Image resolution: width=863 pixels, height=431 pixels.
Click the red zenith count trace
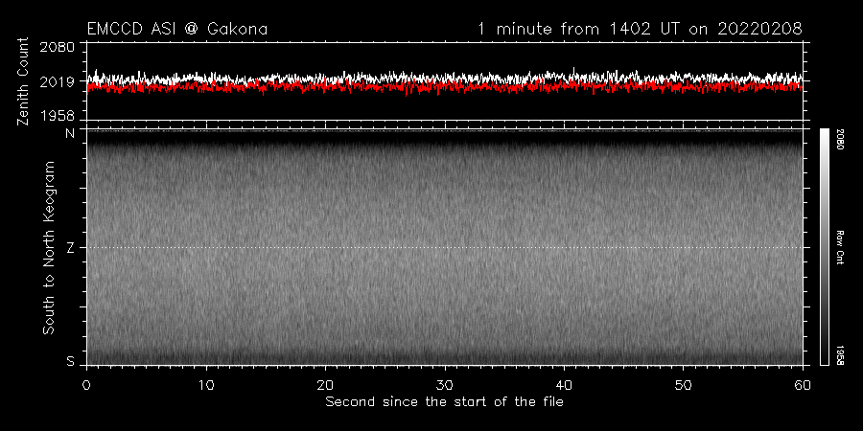(444, 87)
